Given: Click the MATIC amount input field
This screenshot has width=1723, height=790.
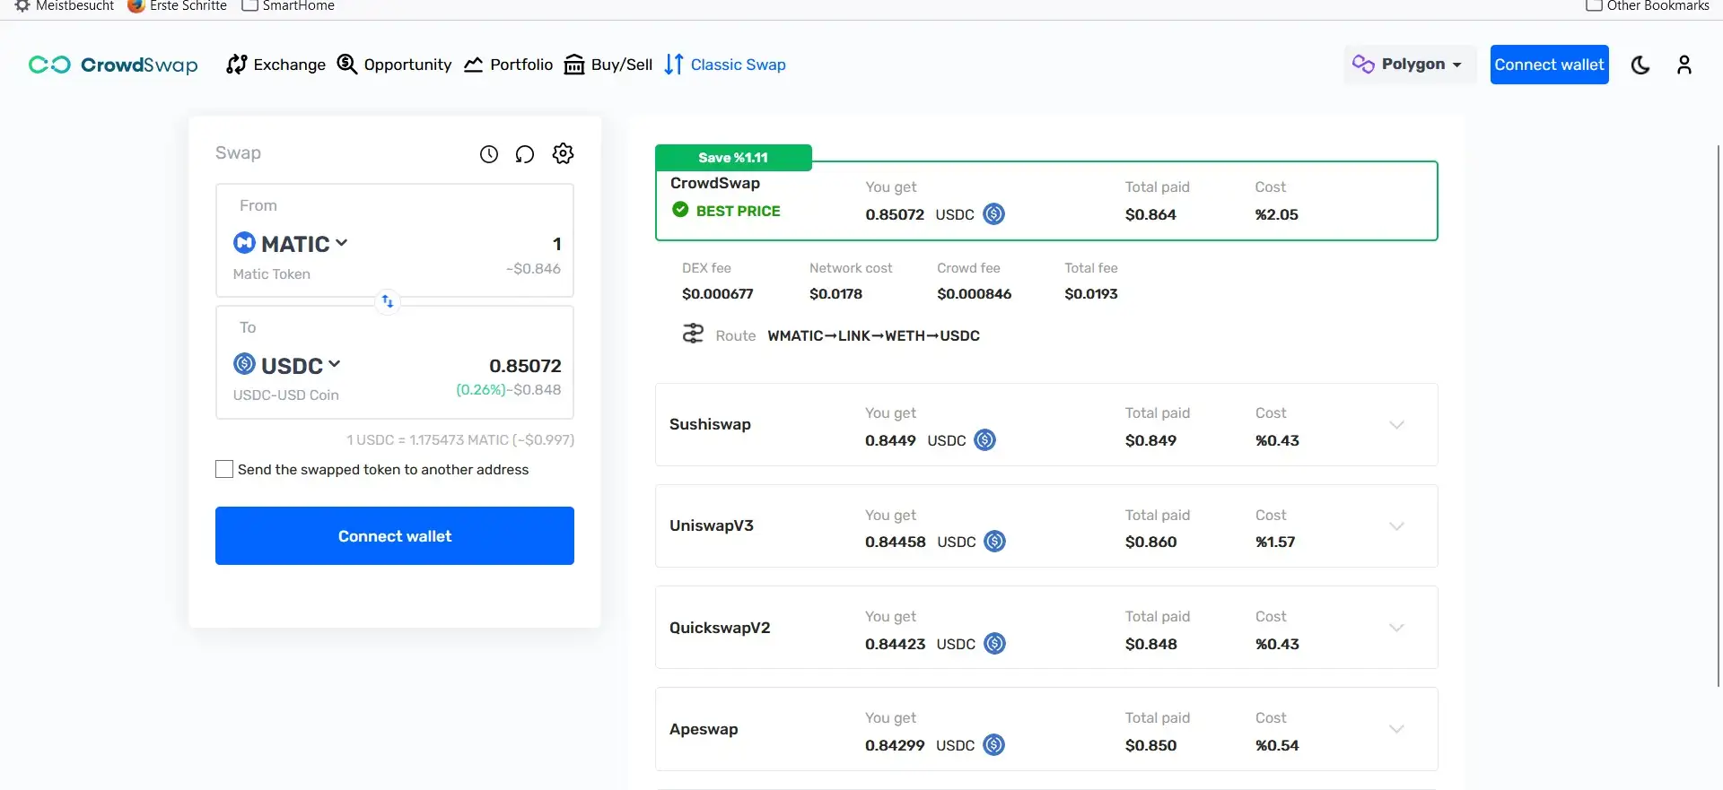Looking at the screenshot, I should (x=503, y=244).
